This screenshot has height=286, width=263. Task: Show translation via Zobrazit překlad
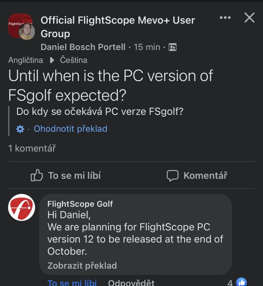coord(82,266)
